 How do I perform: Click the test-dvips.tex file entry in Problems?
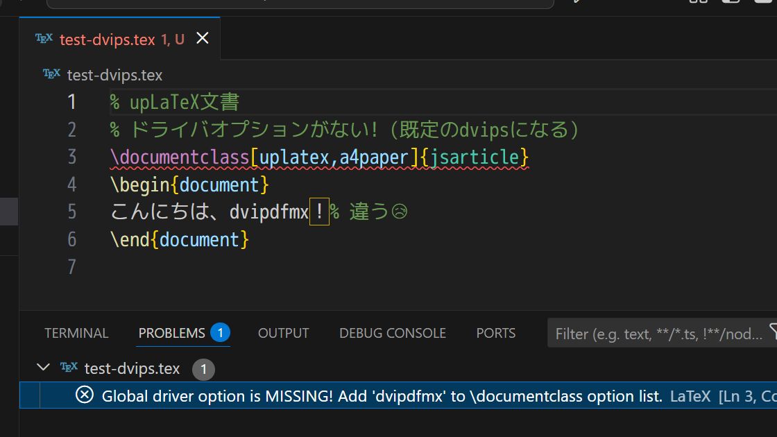132,368
